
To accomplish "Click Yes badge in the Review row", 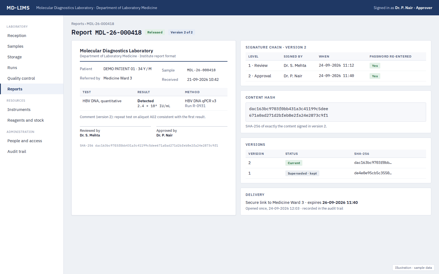I will click(375, 66).
